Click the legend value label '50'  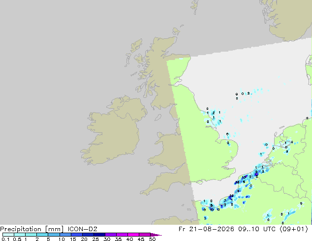coord(152,239)
